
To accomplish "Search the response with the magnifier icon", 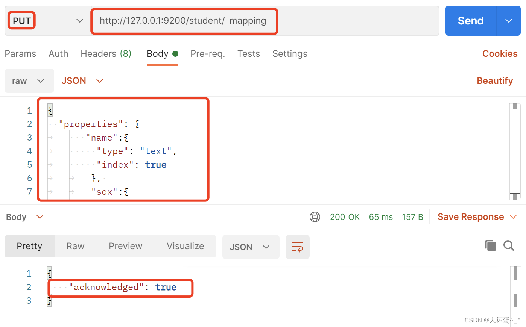I will 509,245.
